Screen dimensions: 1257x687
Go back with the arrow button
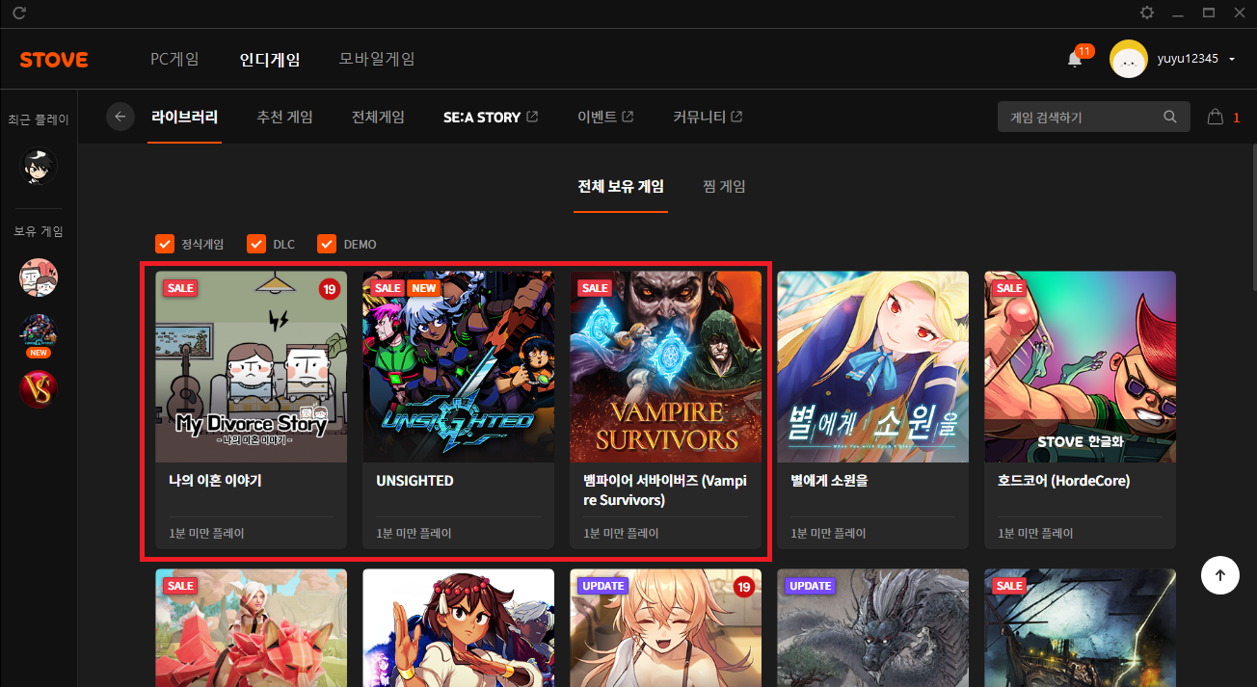pyautogui.click(x=120, y=117)
